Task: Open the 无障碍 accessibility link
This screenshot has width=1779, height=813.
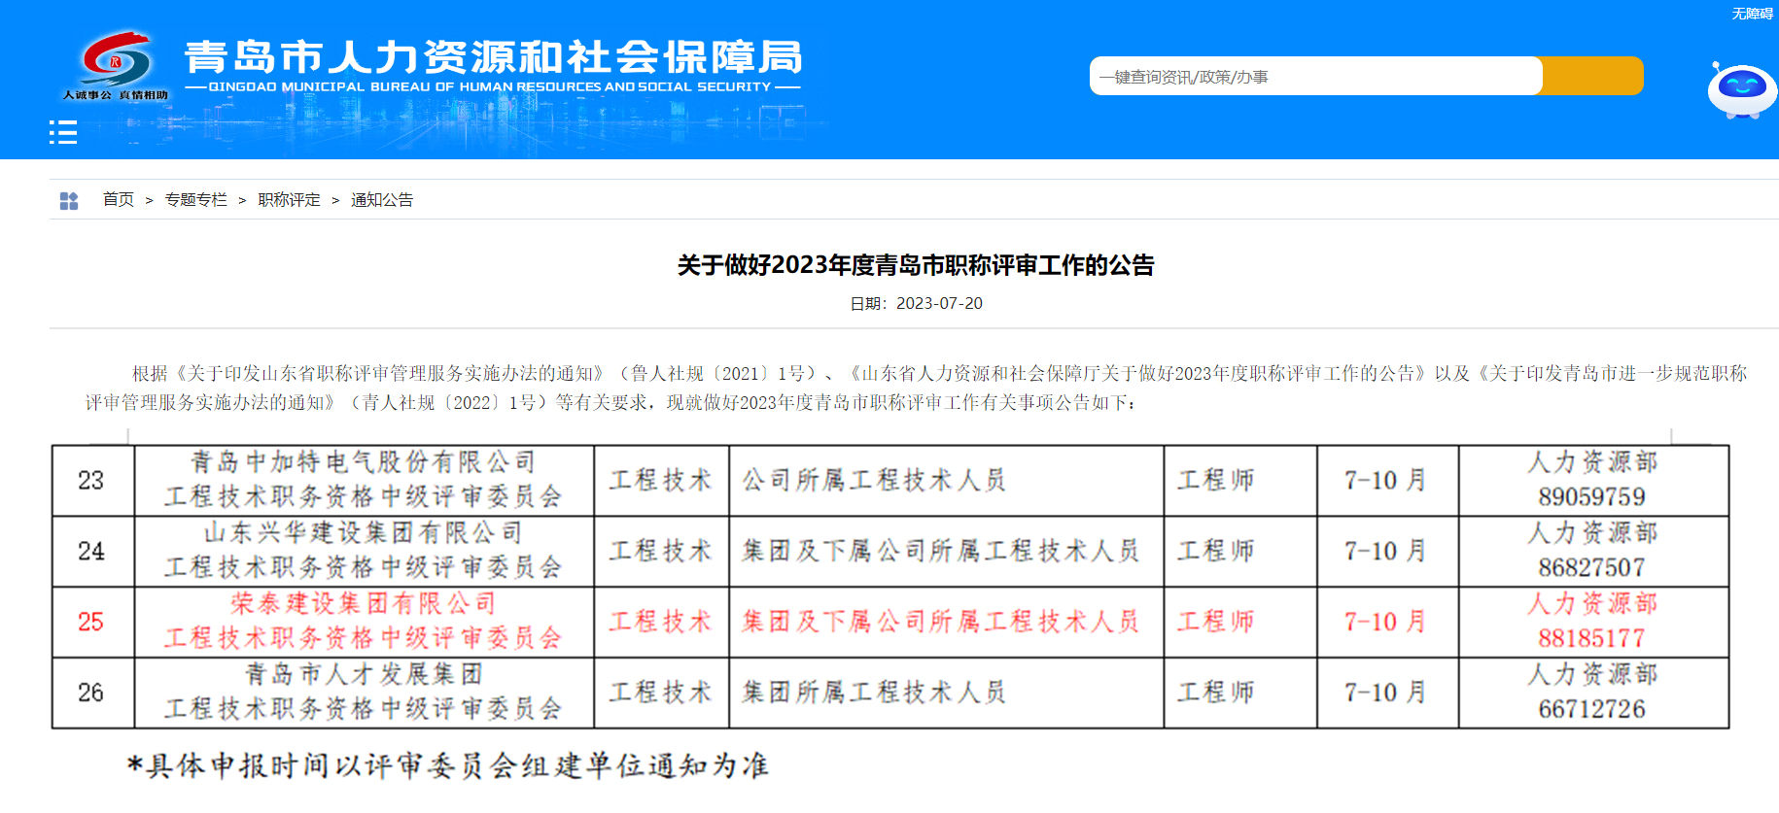Action: coord(1752,14)
